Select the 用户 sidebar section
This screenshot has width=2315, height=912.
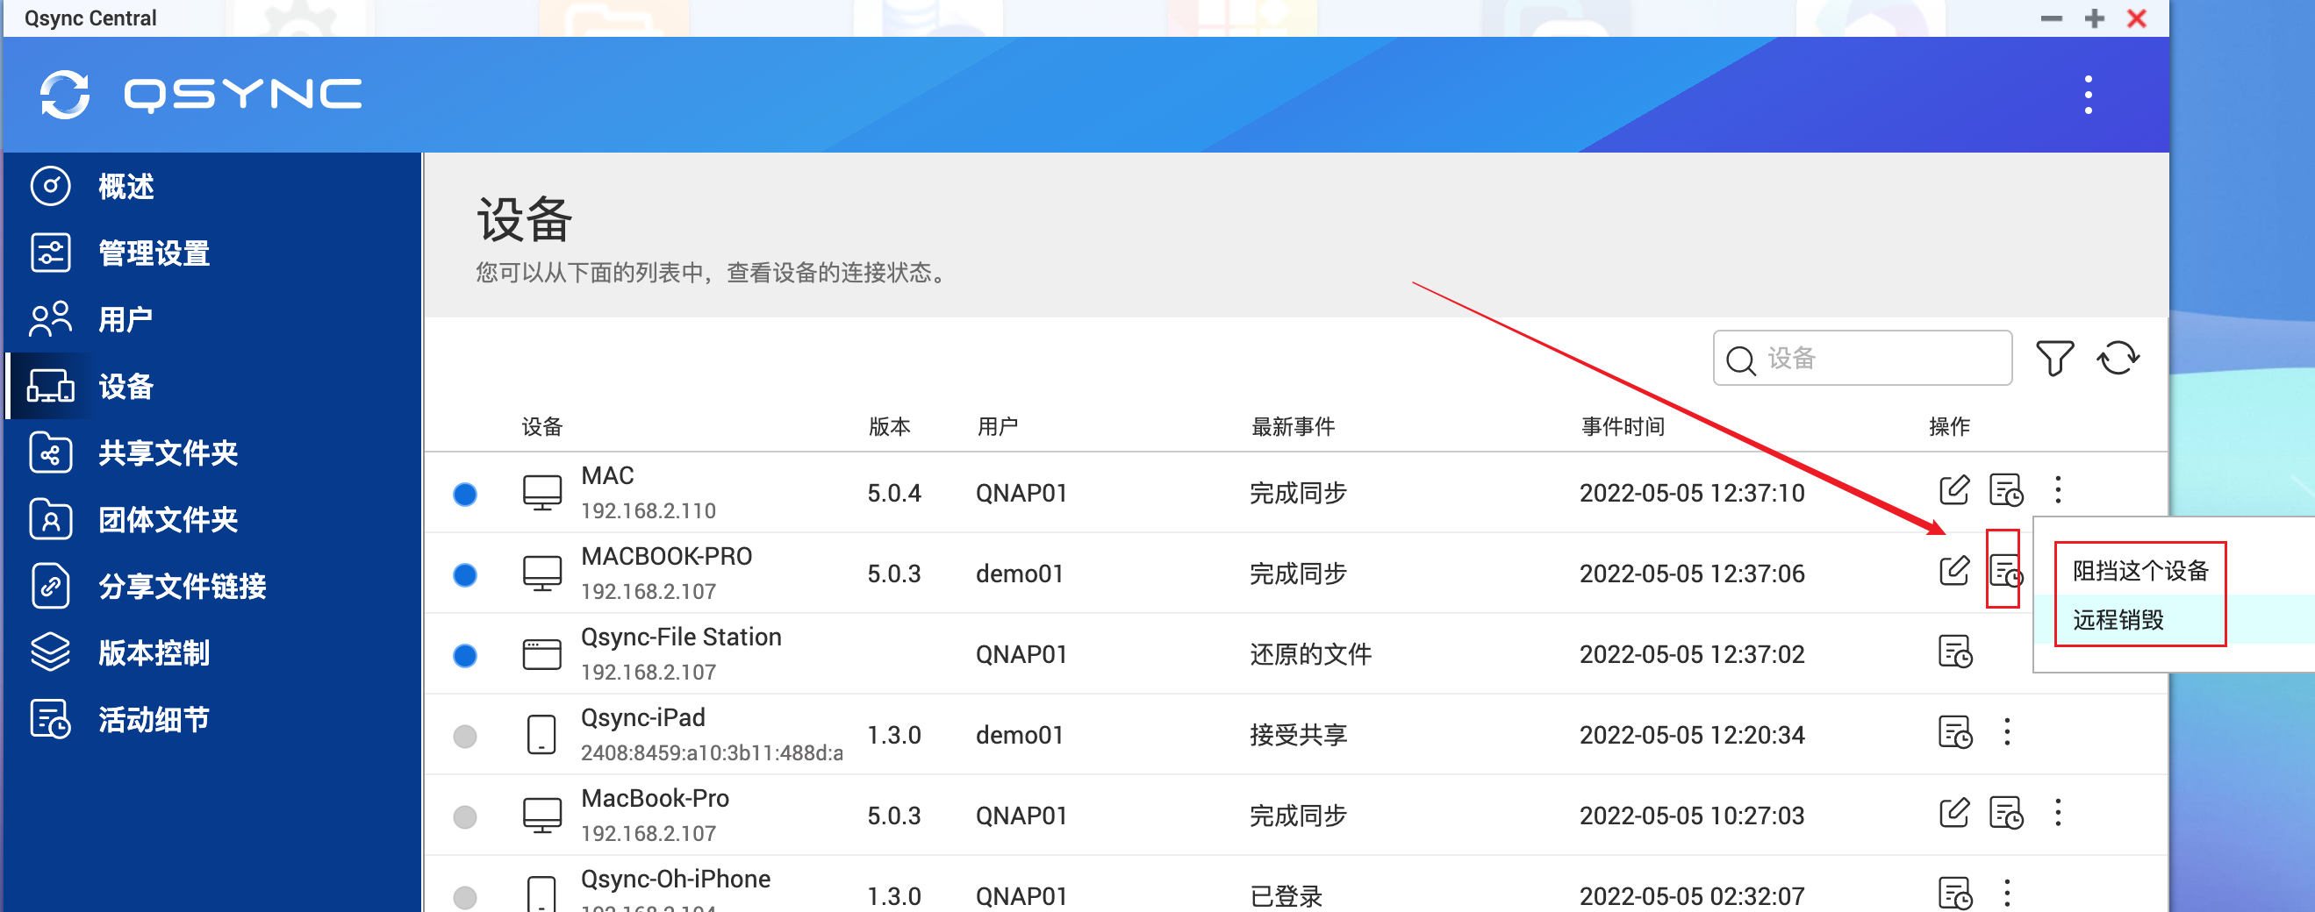125,318
